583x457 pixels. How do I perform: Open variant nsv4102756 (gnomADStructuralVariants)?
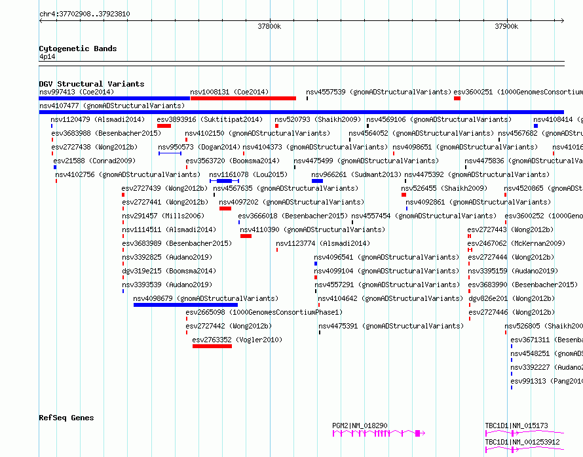coord(128,174)
